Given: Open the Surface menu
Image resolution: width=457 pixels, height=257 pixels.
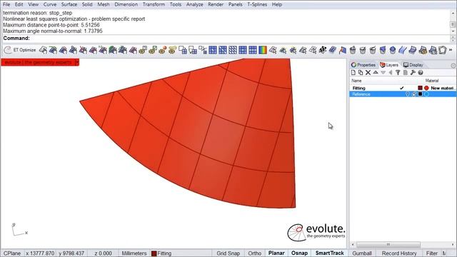Looking at the screenshot, I should point(69,4).
